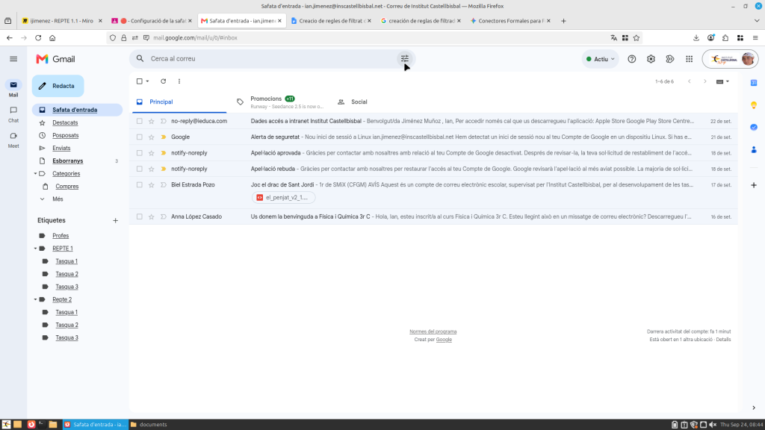Click the Cerca al correu search field
Viewport: 765px width, 430px height.
click(273, 58)
